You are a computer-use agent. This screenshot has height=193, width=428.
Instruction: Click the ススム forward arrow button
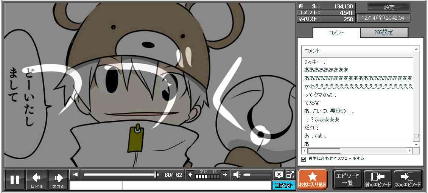click(x=58, y=179)
